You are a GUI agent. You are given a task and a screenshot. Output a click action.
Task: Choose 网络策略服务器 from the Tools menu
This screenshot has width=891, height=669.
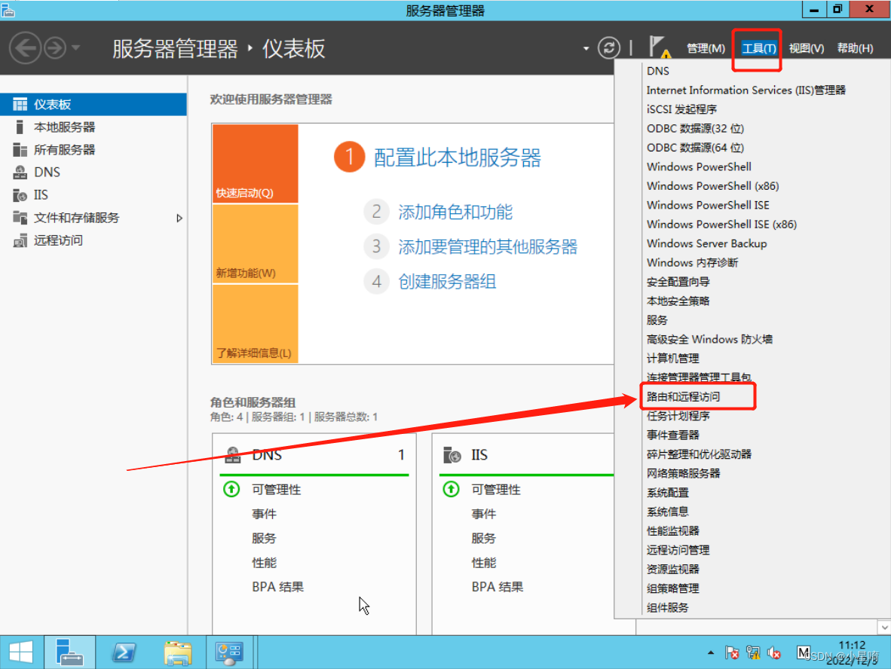pyautogui.click(x=684, y=473)
